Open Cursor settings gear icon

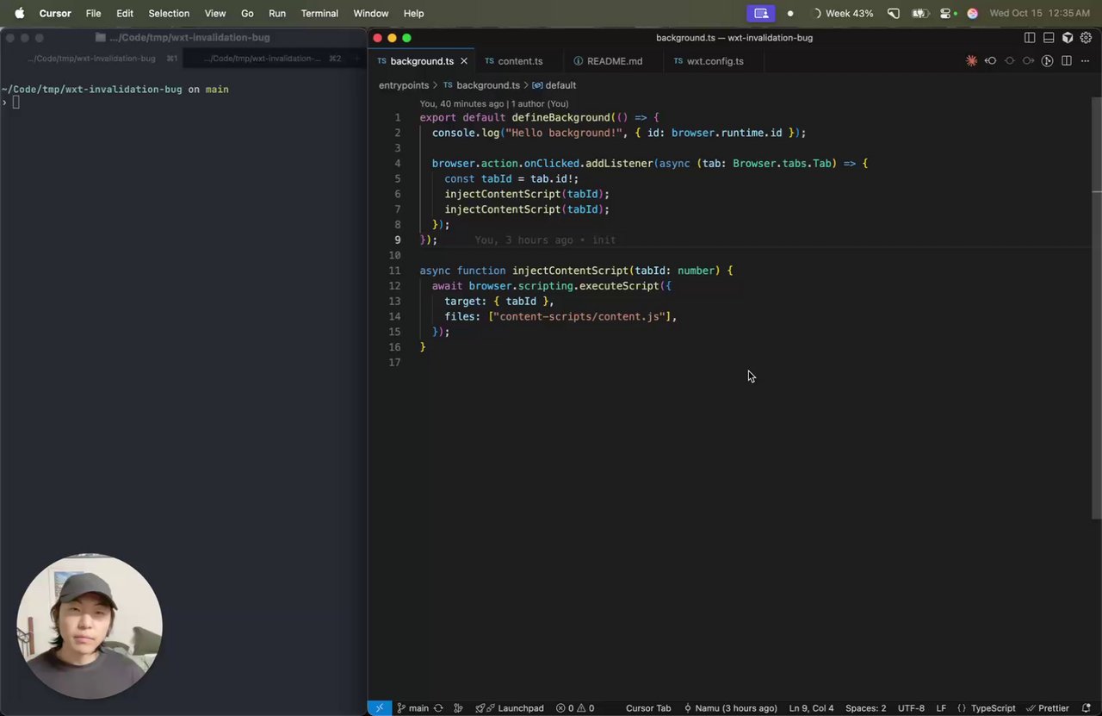coord(1086,38)
